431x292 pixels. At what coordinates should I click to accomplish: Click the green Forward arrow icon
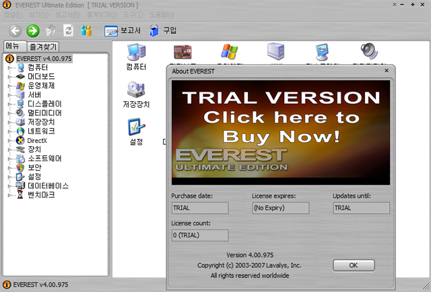click(x=33, y=30)
